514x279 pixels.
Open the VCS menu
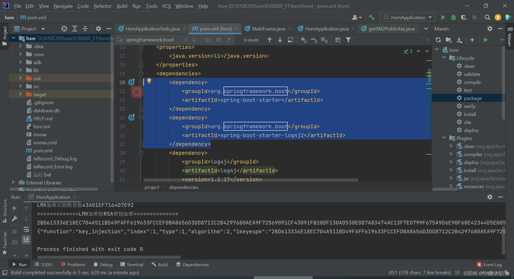point(166,6)
